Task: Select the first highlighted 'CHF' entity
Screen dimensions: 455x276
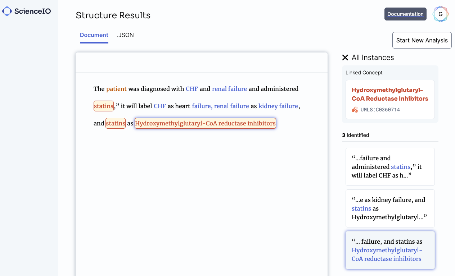Action: (x=192, y=89)
